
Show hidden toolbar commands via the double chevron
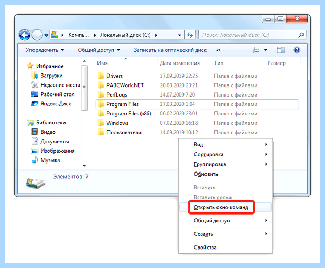218,50
